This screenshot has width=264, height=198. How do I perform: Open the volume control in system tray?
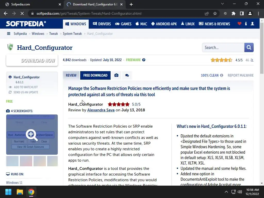[x=240, y=192]
